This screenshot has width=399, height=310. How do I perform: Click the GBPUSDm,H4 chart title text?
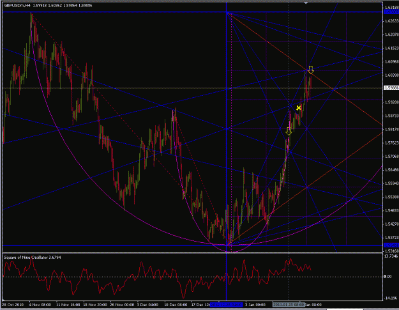(17, 5)
